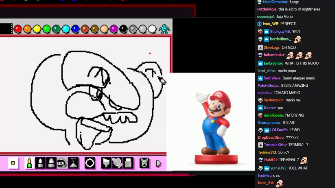
Task: Open StickguyMB's chat username
Action: 280,31
